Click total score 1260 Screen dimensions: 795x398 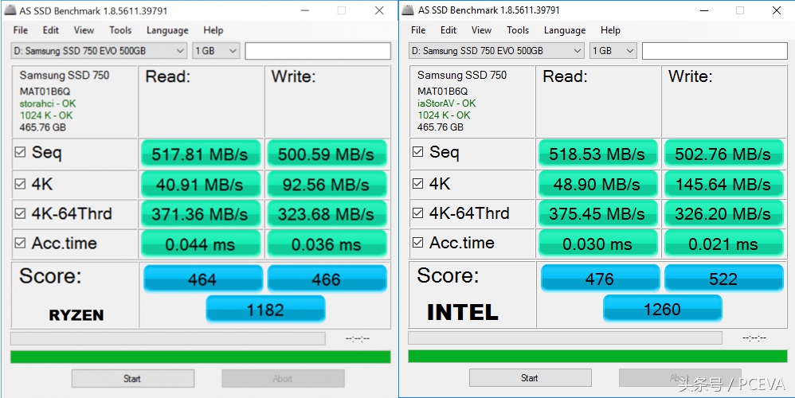click(662, 309)
